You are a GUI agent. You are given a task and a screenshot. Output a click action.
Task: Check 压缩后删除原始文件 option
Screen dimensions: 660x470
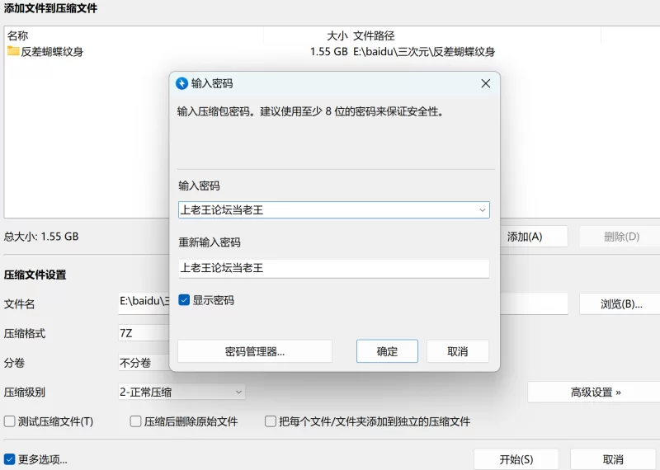[135, 421]
